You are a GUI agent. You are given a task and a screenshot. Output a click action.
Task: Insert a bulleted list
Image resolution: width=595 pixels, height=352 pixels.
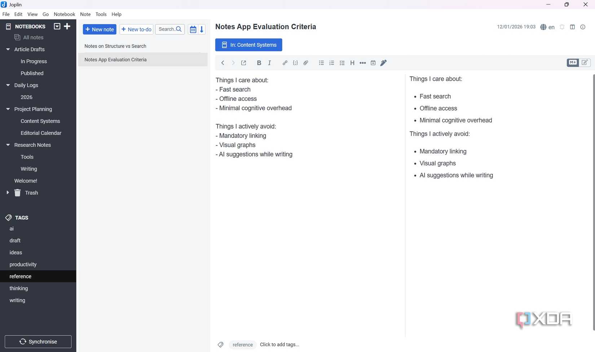tap(321, 63)
